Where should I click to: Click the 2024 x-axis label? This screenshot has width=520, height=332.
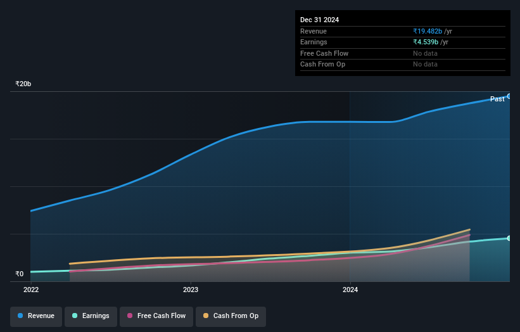pos(350,290)
